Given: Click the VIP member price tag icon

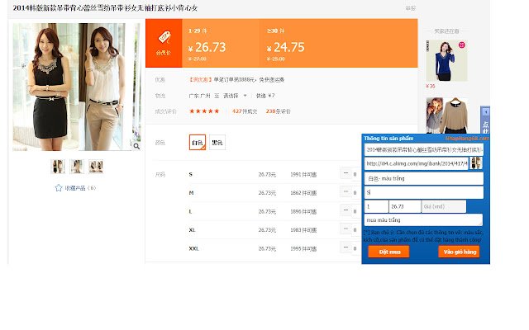Looking at the screenshot, I should pos(164,37).
